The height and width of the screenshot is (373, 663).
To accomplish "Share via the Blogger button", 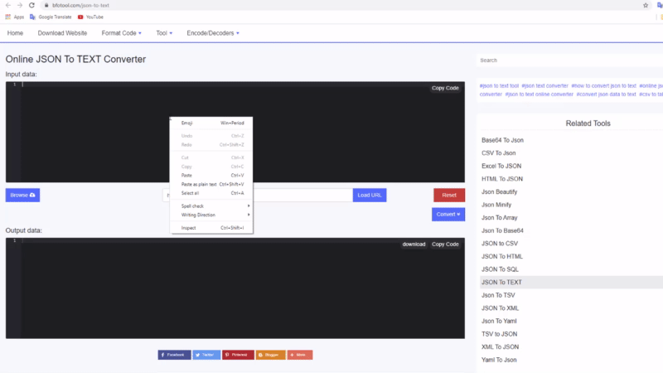I will (270, 355).
